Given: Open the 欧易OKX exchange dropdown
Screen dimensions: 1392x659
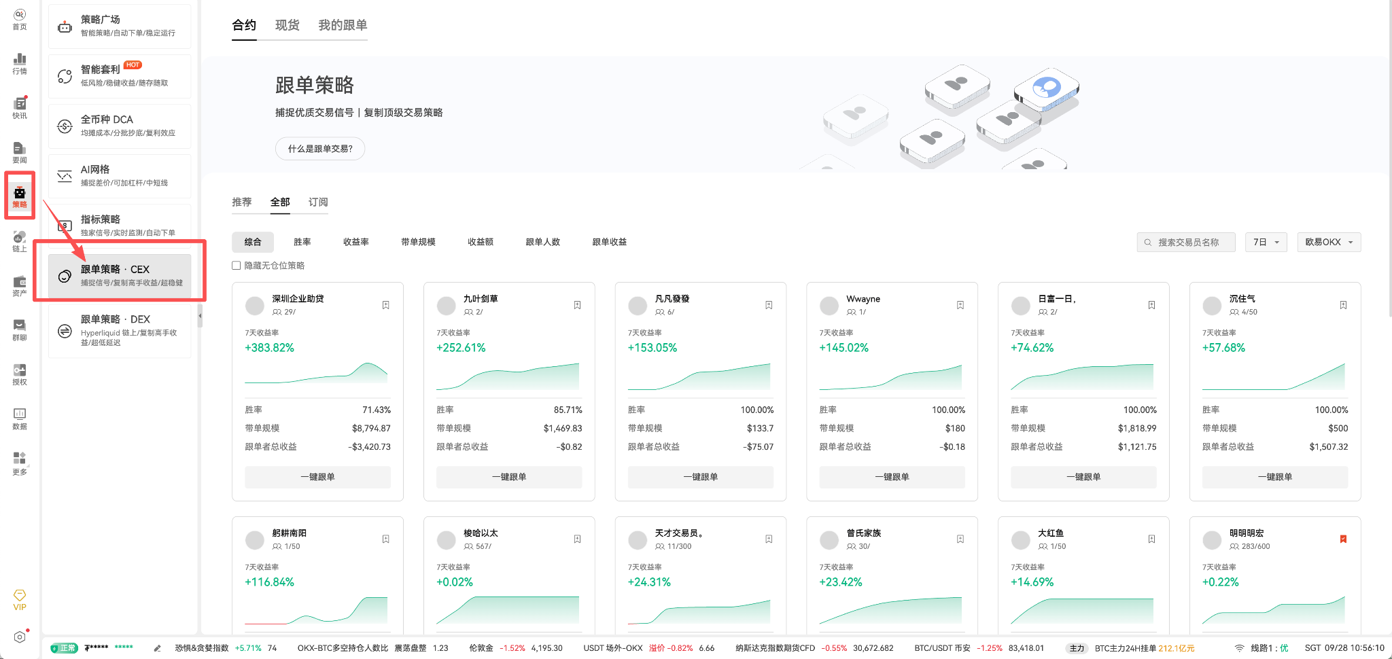Looking at the screenshot, I should click(x=1329, y=242).
